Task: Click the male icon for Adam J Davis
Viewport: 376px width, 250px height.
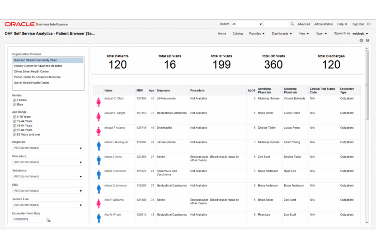Action: [99, 160]
